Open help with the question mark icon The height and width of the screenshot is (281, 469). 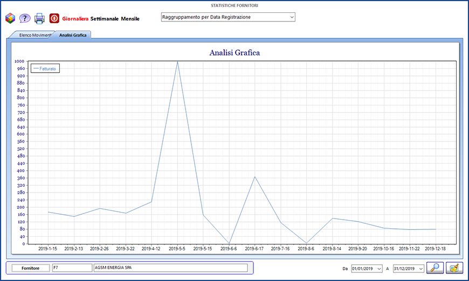tap(25, 18)
